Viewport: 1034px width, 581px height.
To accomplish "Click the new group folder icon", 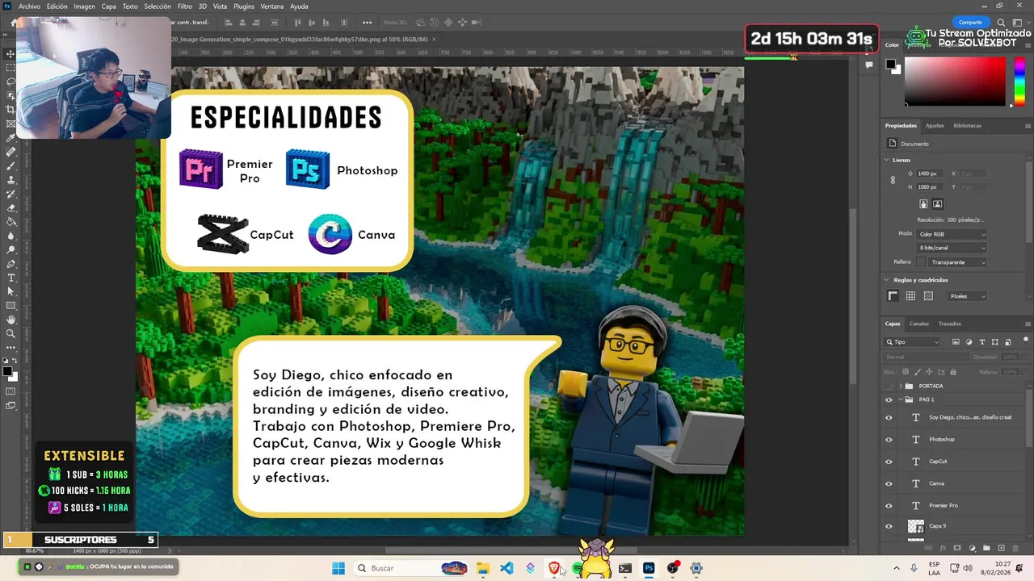I will click(987, 548).
